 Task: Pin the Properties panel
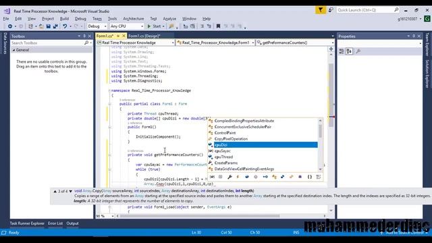point(414,36)
